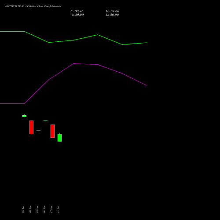Click the 08 Jan date label

click(x=23, y=209)
